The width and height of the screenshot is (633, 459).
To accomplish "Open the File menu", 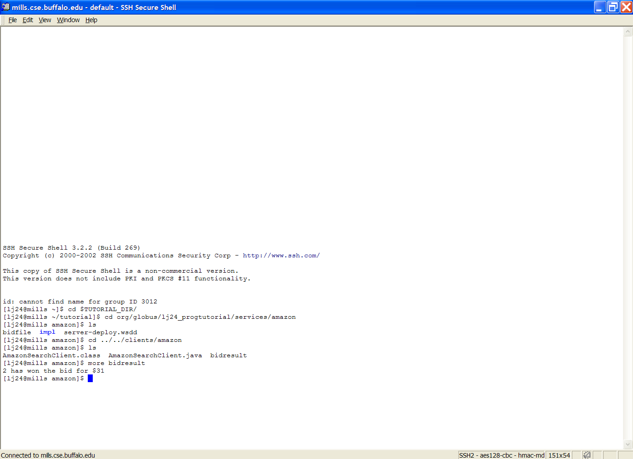I will (13, 20).
